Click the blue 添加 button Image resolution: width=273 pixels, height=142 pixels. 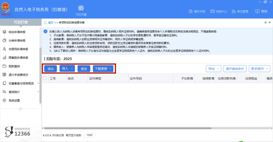[51, 69]
